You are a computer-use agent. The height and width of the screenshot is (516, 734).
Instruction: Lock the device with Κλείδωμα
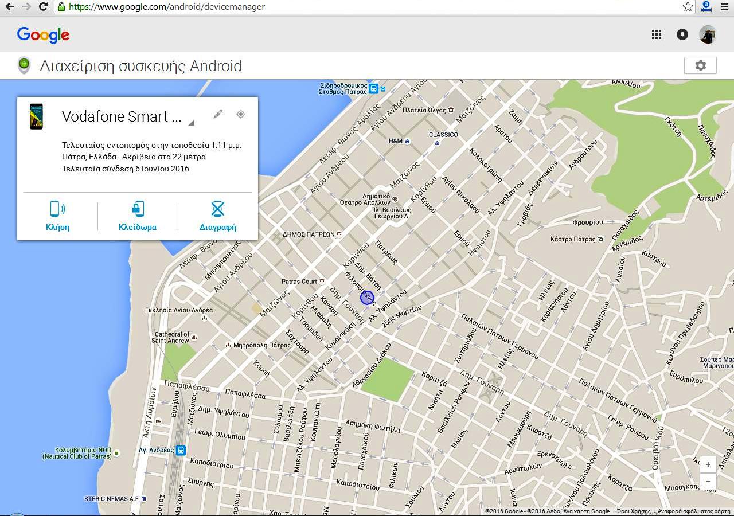(x=138, y=216)
